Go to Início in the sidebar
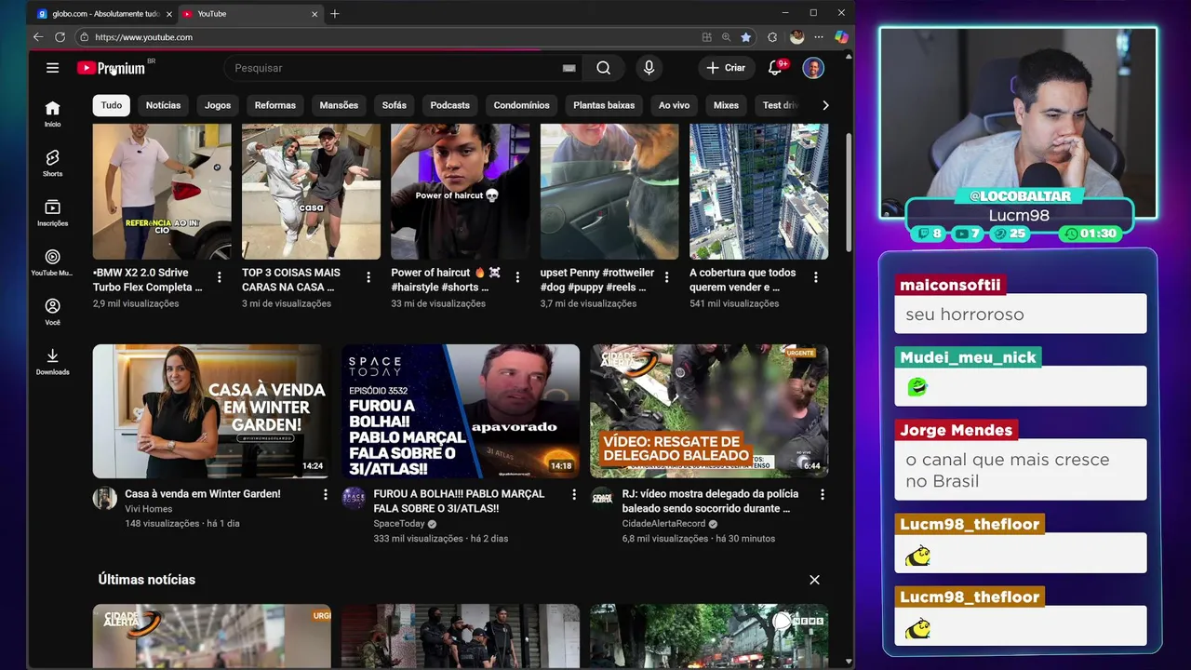The height and width of the screenshot is (670, 1191). point(52,114)
